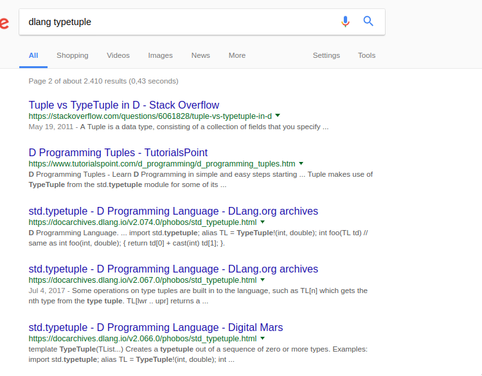Switch to the Images tab
Screen dimensions: 482x376
(x=160, y=56)
